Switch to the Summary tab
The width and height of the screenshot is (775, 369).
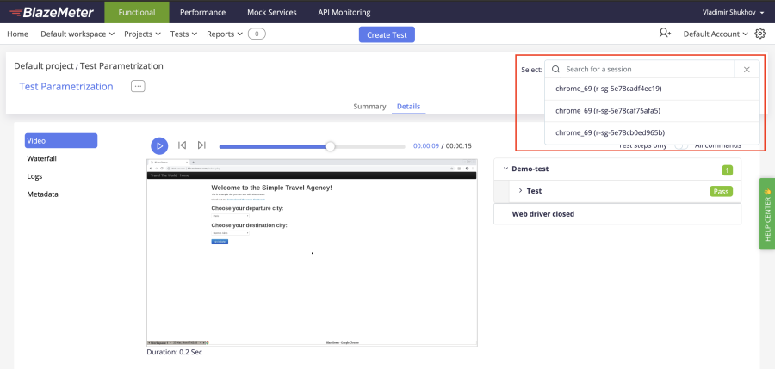click(369, 107)
